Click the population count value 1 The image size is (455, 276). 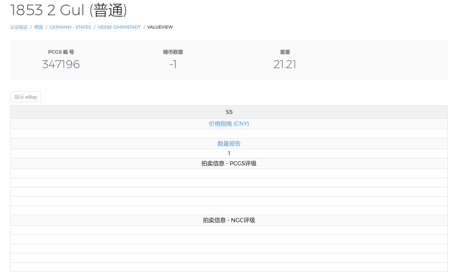point(229,153)
